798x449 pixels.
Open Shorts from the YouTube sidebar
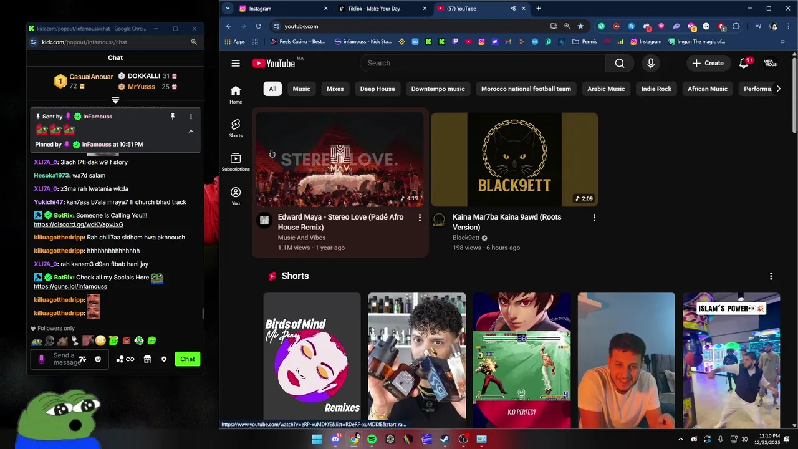[x=236, y=128]
